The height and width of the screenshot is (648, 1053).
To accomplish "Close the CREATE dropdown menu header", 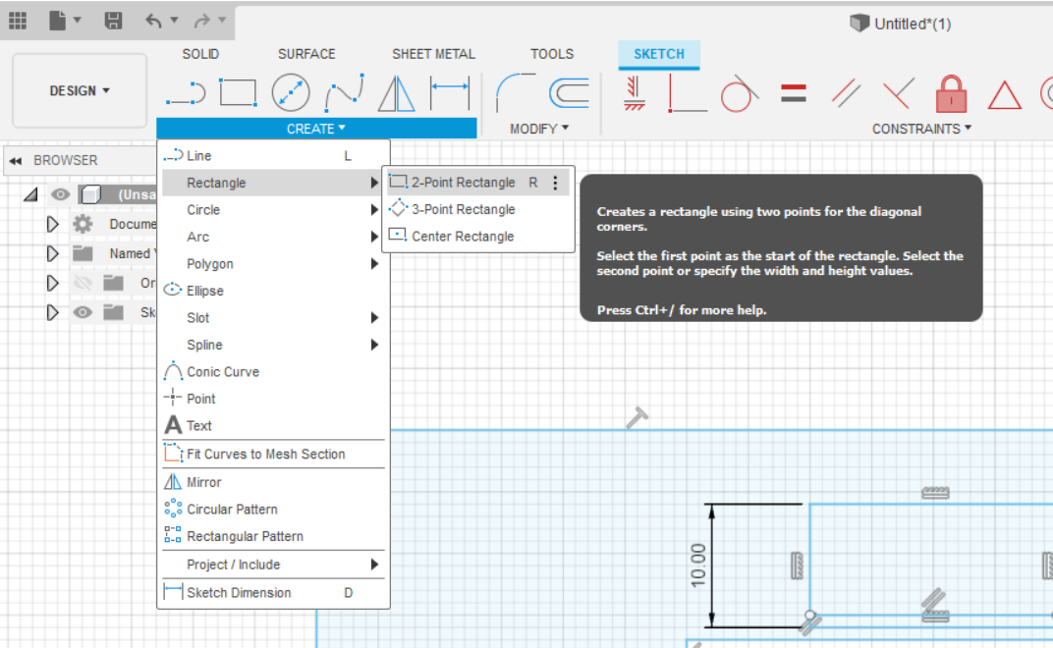I will (316, 129).
